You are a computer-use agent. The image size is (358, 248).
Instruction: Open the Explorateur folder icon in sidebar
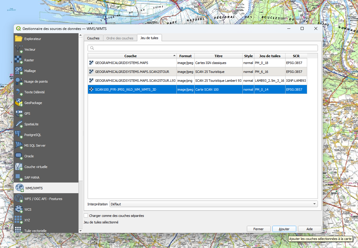[19, 39]
